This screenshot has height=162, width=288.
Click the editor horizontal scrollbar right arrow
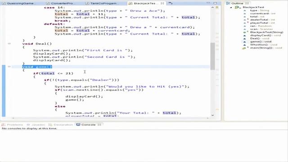pyautogui.click(x=208, y=118)
